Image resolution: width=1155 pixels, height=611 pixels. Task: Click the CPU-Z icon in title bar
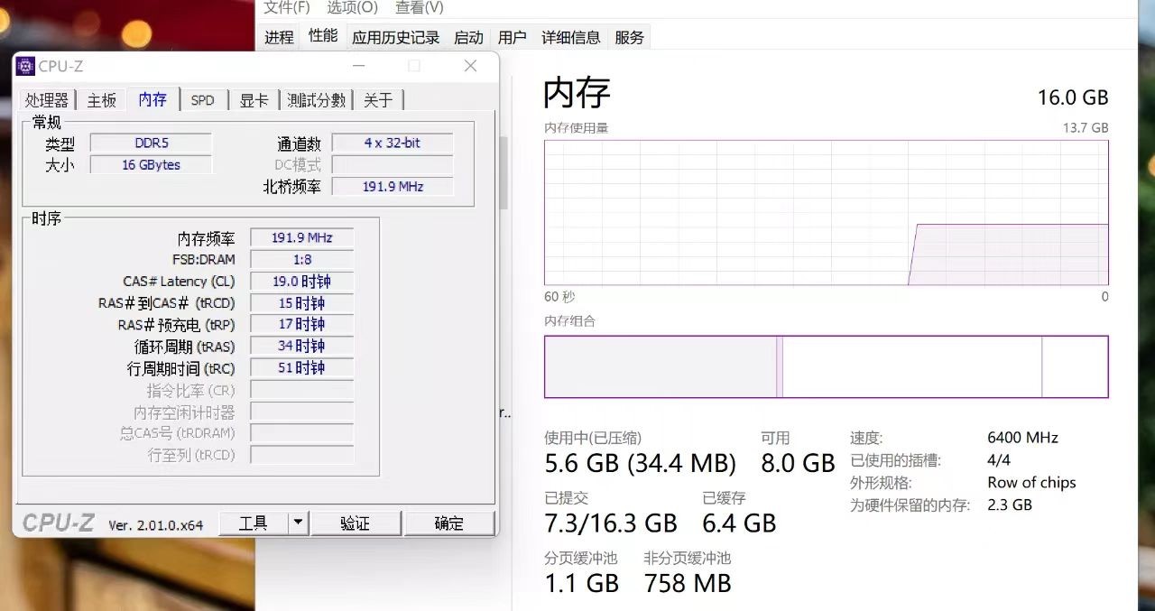tap(25, 66)
